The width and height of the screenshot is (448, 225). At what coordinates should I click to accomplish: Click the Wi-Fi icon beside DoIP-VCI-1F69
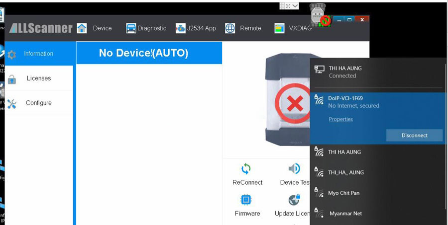(x=319, y=99)
